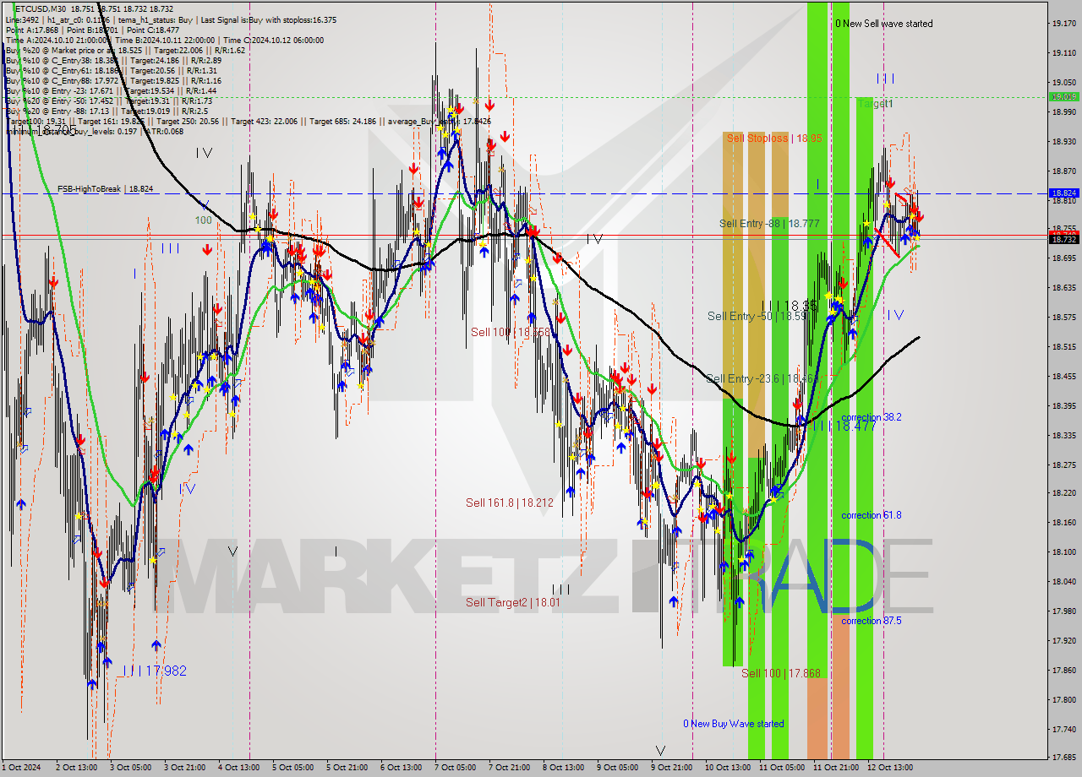
Task: Select the blue '100' label near black average line
Action: pos(204,220)
